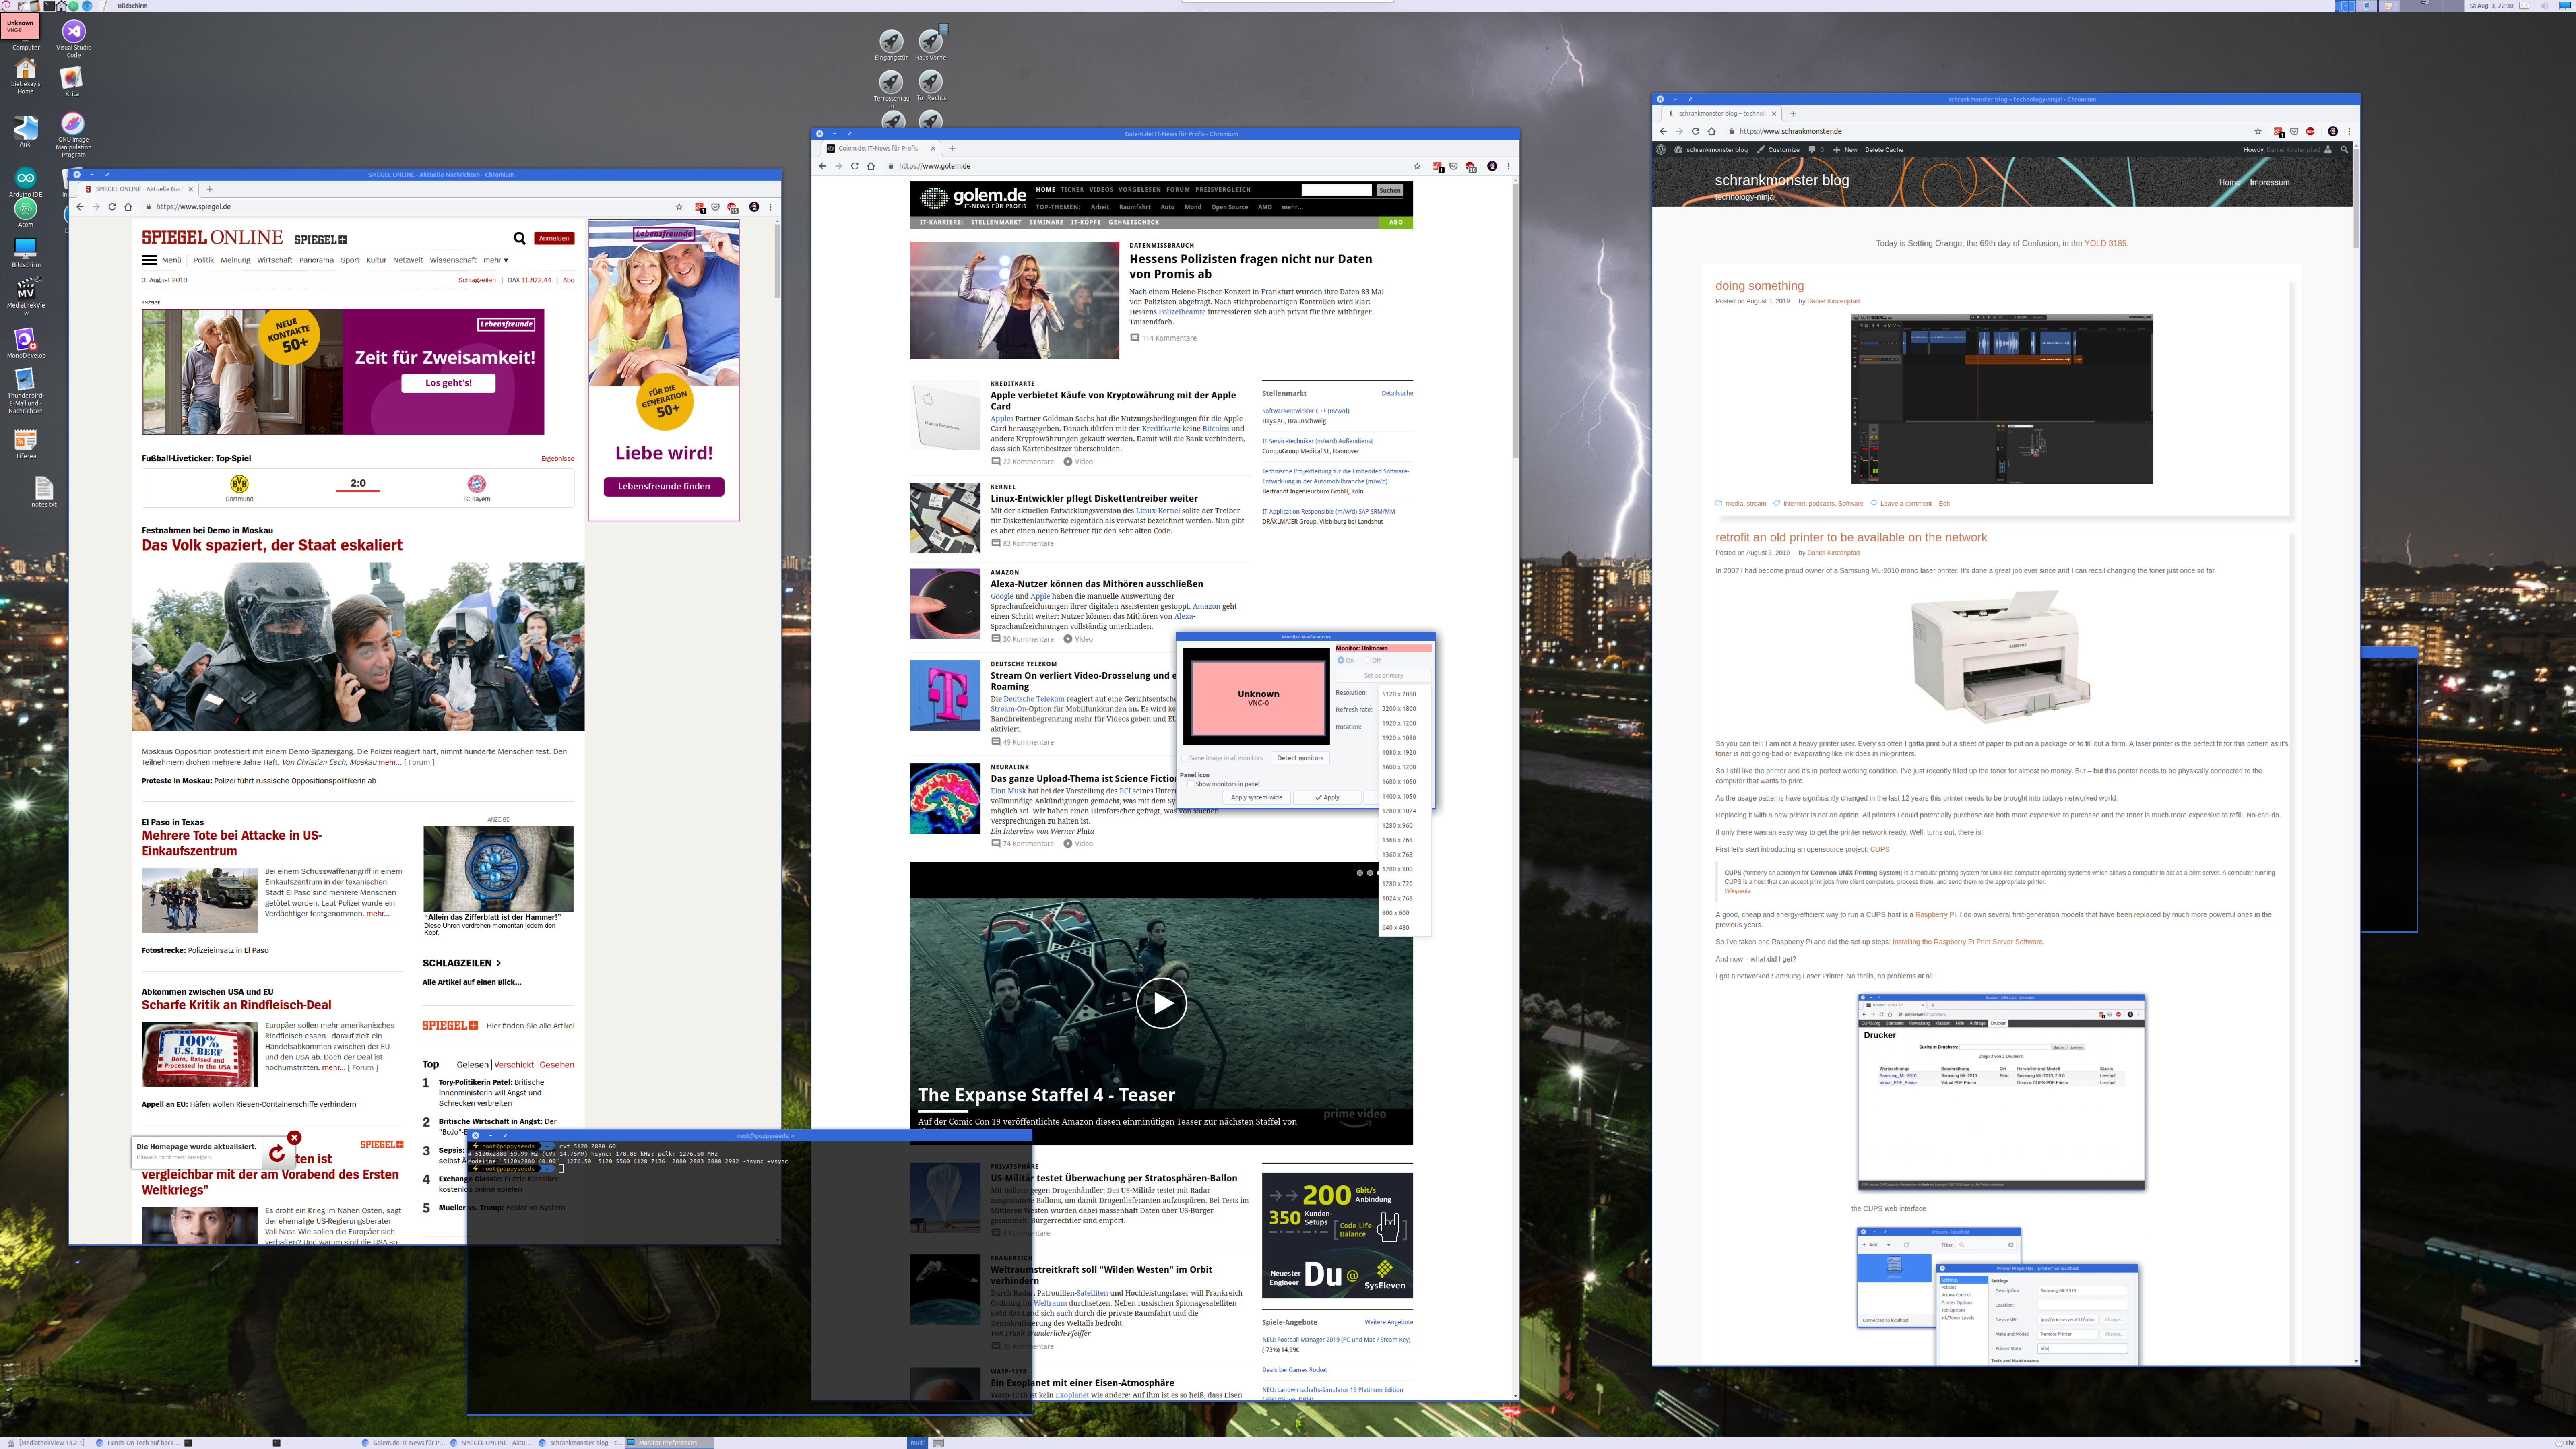
Task: Play The Expanse Staffel 4 teaser
Action: (x=1161, y=1003)
